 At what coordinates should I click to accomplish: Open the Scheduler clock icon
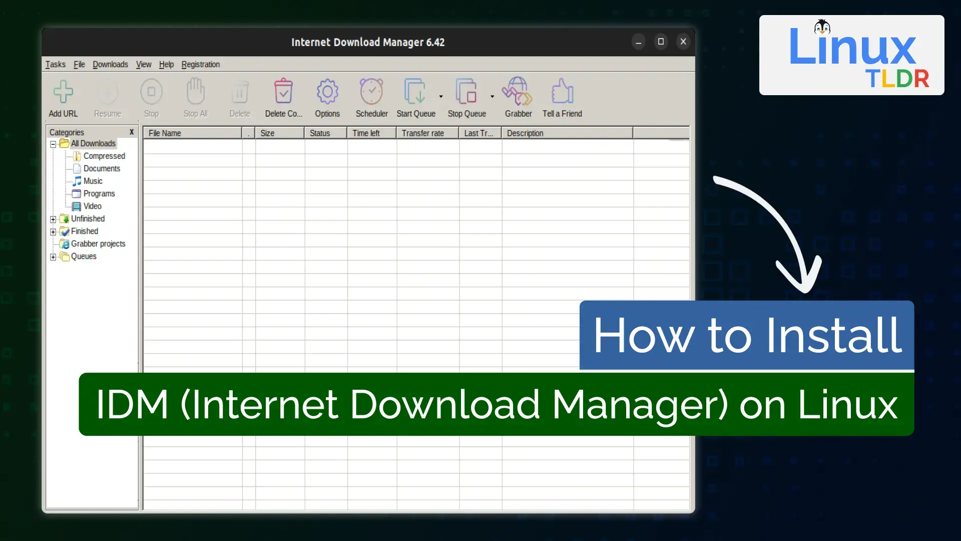tap(371, 91)
